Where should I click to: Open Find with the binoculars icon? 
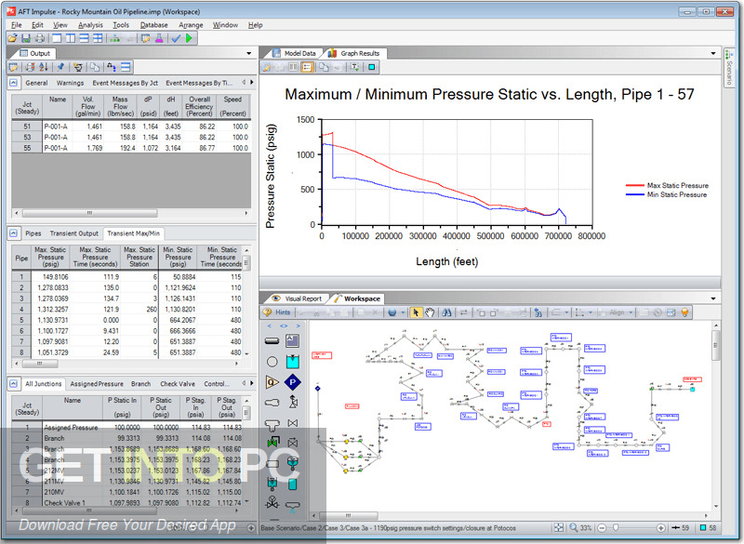point(446,312)
